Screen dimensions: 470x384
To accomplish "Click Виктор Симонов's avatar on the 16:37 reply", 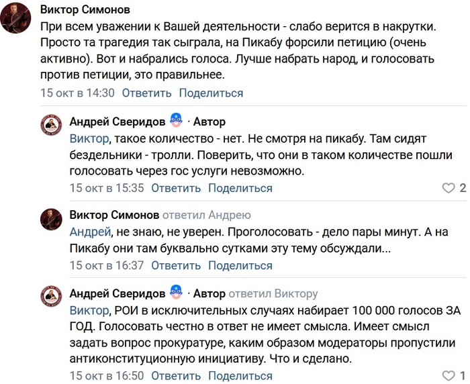I will (51, 220).
